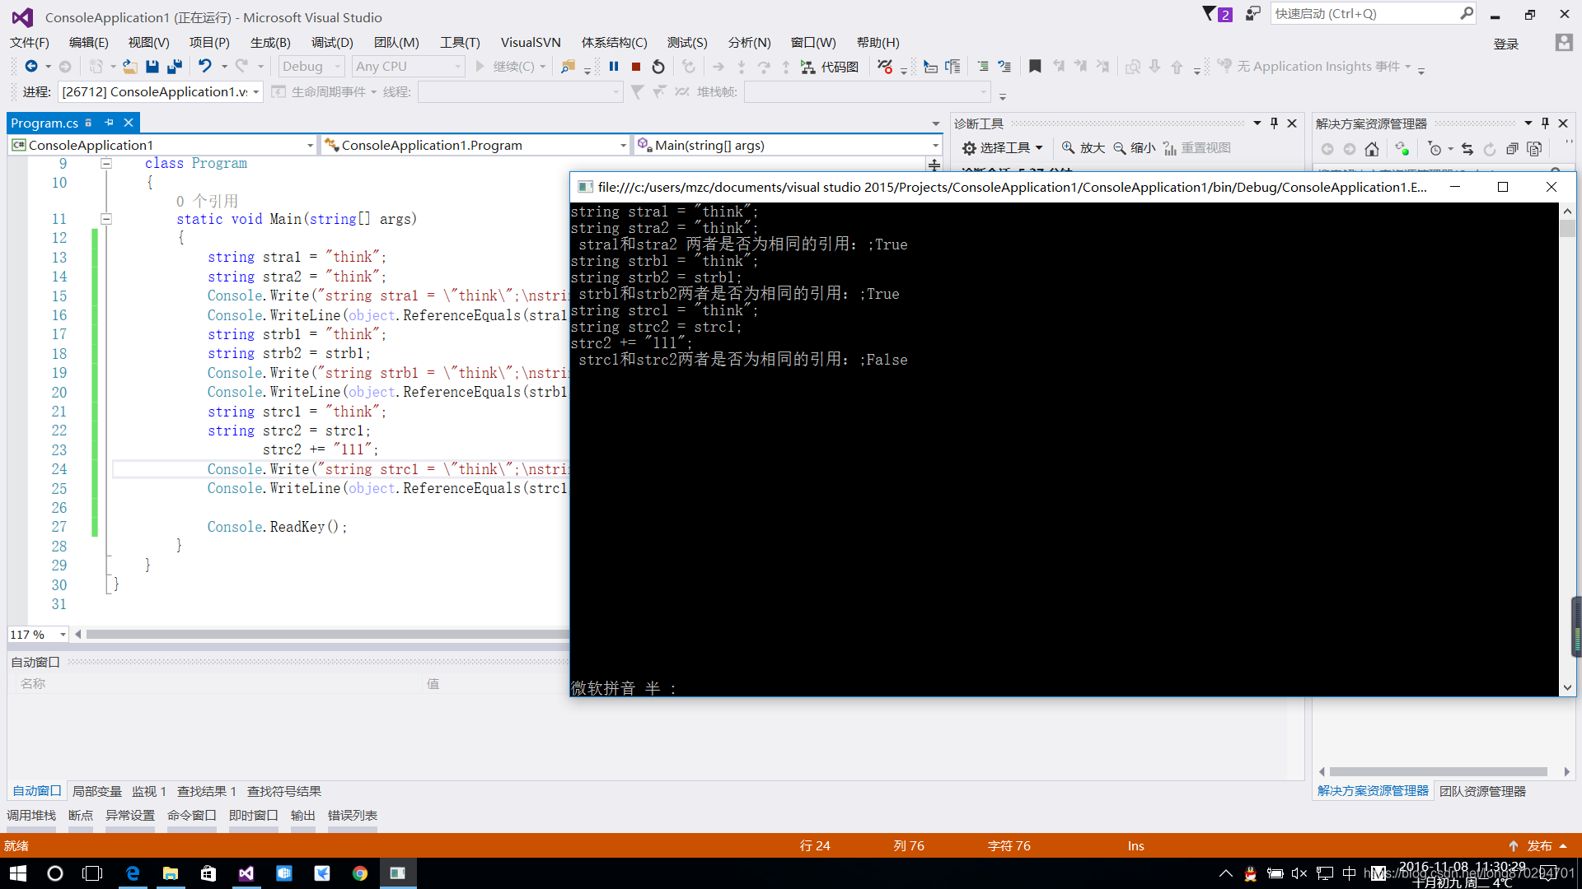Click the notifications flag icon
The height and width of the screenshot is (889, 1582).
(x=1217, y=14)
